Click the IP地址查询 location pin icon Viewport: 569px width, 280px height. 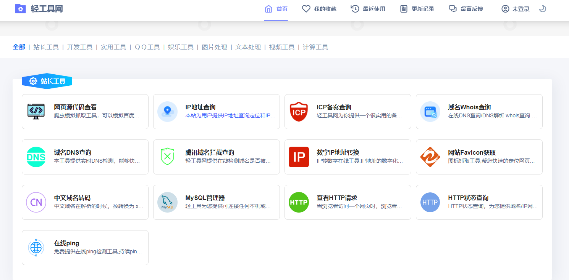tap(167, 112)
